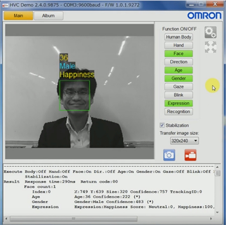The image size is (226, 225).
Task: Click the camera preview image
Action: [x=80, y=92]
